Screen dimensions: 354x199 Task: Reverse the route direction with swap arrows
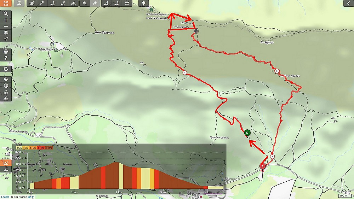pos(127,3)
